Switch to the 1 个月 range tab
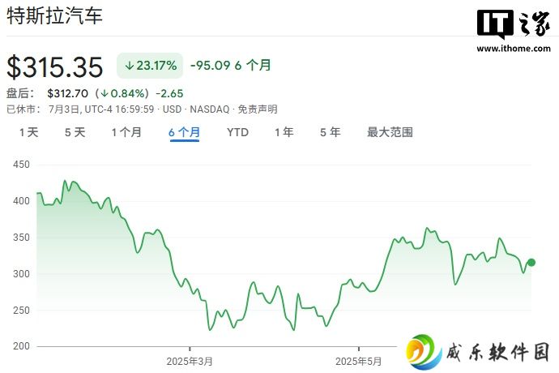The height and width of the screenshot is (373, 559). click(x=126, y=132)
